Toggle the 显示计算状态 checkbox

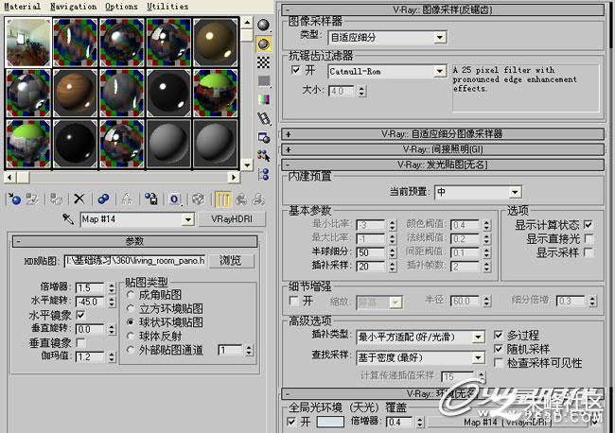(x=588, y=225)
